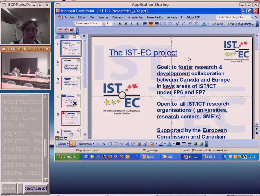Enable center text alignment
Viewport: 260px width, 196px height.
pyautogui.click(x=151, y=24)
